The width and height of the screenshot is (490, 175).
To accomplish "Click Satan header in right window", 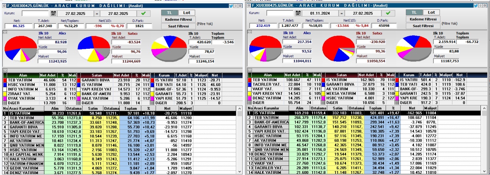I will 341,75.
